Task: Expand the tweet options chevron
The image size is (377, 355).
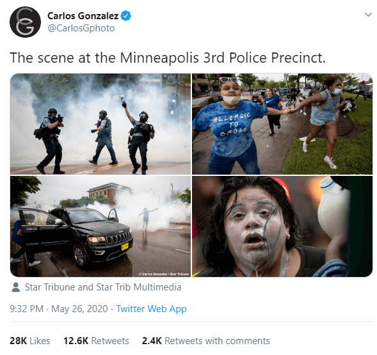Action: pos(368,15)
